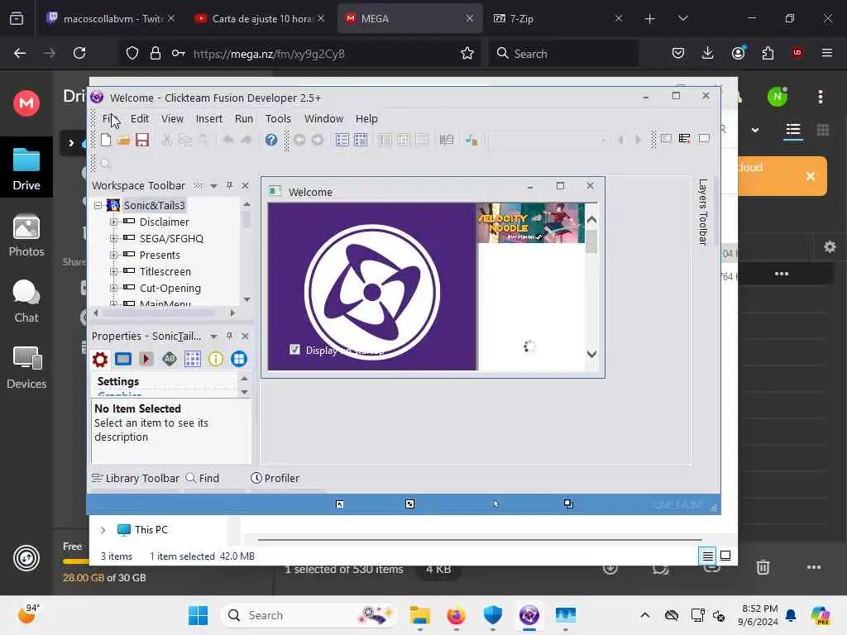Click the Data Elements music note icon
The width and height of the screenshot is (847, 635).
(x=471, y=140)
